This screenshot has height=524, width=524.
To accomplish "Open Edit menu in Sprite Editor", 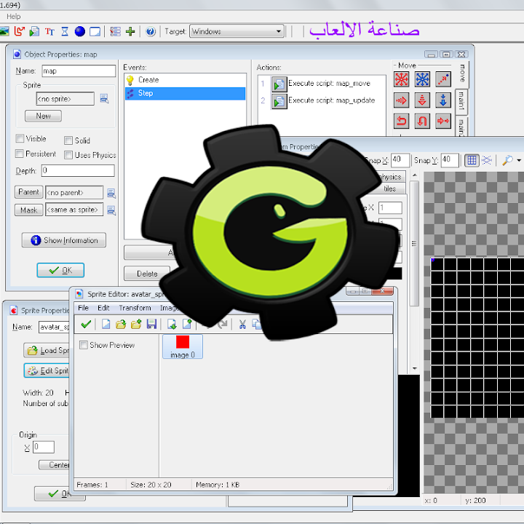I will 103,308.
